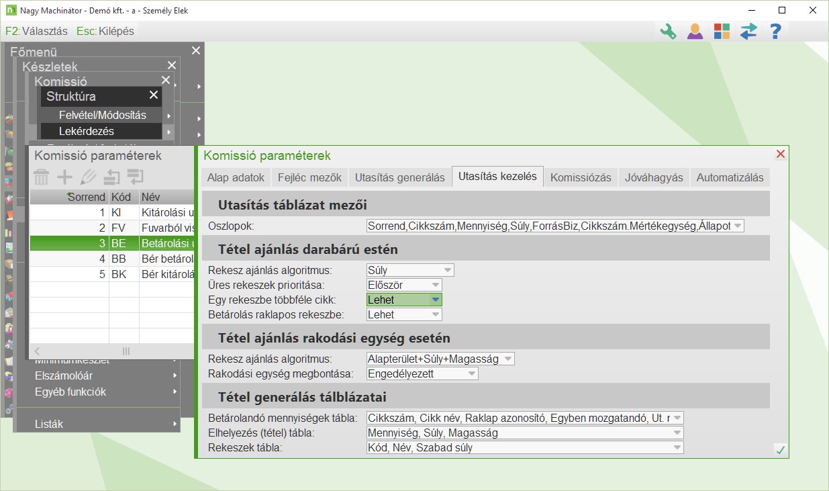Open the Egyéb funkciók menu item

pos(98,392)
